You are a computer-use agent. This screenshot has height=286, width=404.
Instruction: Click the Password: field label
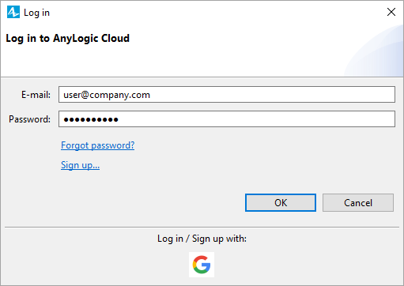point(29,119)
